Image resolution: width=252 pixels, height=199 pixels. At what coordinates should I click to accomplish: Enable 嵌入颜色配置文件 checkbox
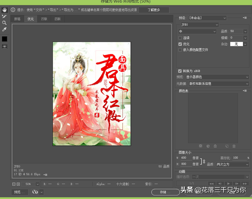click(x=180, y=50)
